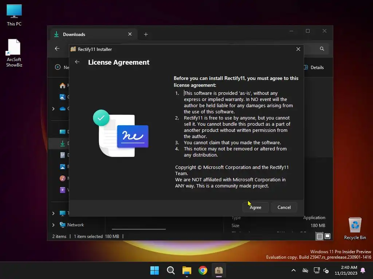Screen dimensions: 373x279
Task: Switch File Explorer to large thumbnails view
Action: [x=327, y=236]
